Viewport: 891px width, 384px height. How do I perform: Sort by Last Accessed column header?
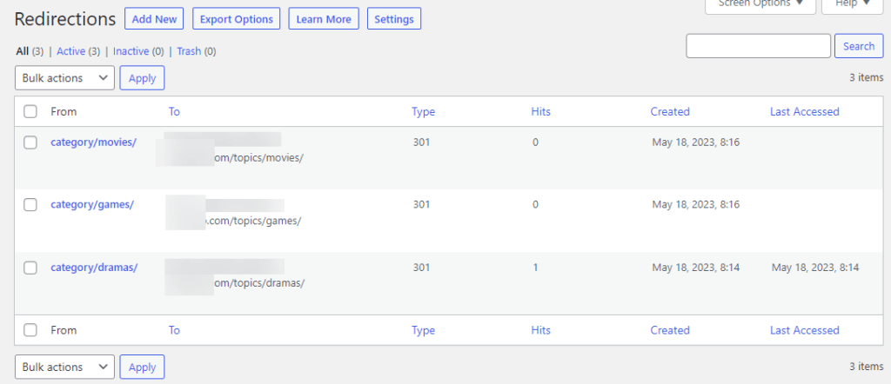pyautogui.click(x=804, y=111)
